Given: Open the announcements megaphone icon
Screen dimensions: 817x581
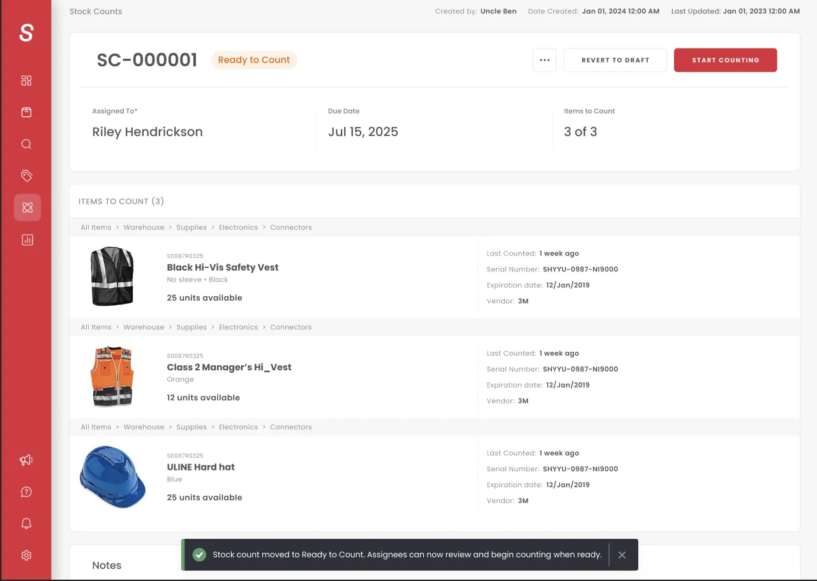Looking at the screenshot, I should tap(26, 460).
